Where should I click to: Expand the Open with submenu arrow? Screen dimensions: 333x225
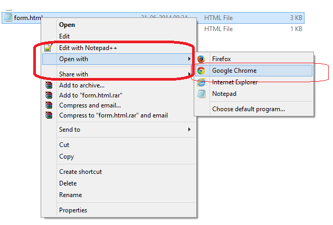[189, 58]
